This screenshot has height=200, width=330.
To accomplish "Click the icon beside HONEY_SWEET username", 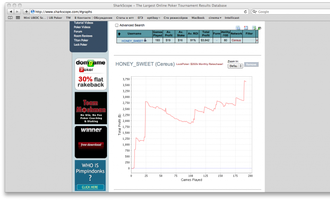I will pyautogui.click(x=145, y=40).
